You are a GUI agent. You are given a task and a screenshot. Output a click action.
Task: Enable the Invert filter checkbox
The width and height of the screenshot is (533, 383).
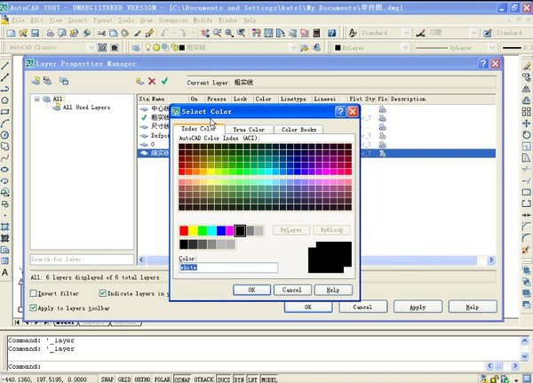[x=34, y=292]
